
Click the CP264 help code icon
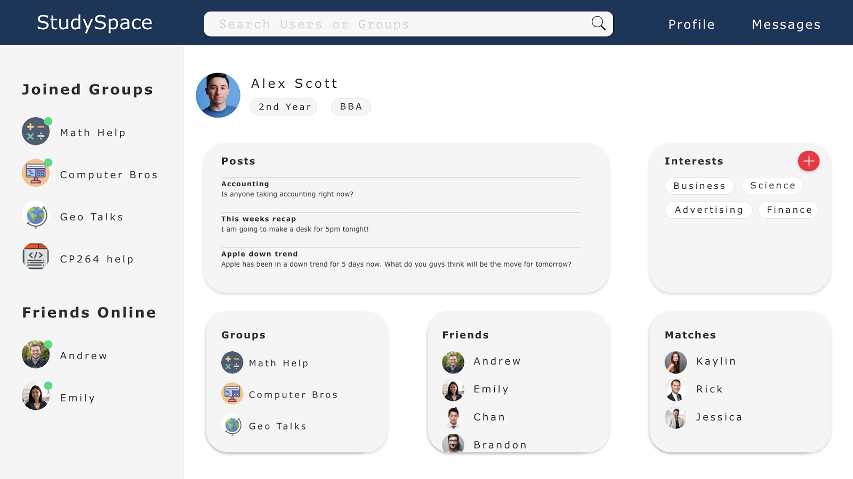click(x=36, y=257)
